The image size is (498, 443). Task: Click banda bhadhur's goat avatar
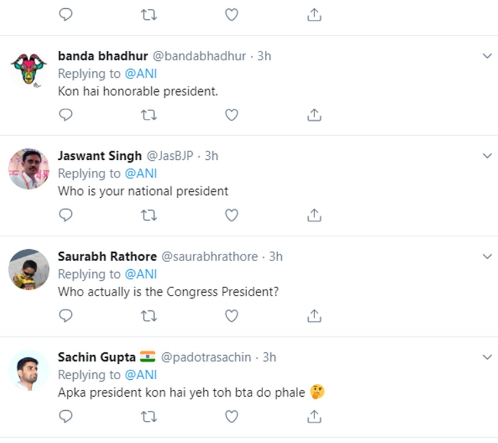29,68
